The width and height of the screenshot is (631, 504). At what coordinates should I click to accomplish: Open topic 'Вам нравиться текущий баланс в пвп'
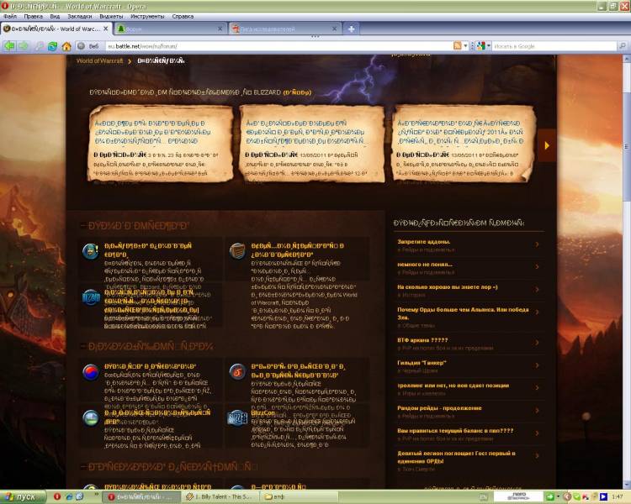(x=455, y=430)
